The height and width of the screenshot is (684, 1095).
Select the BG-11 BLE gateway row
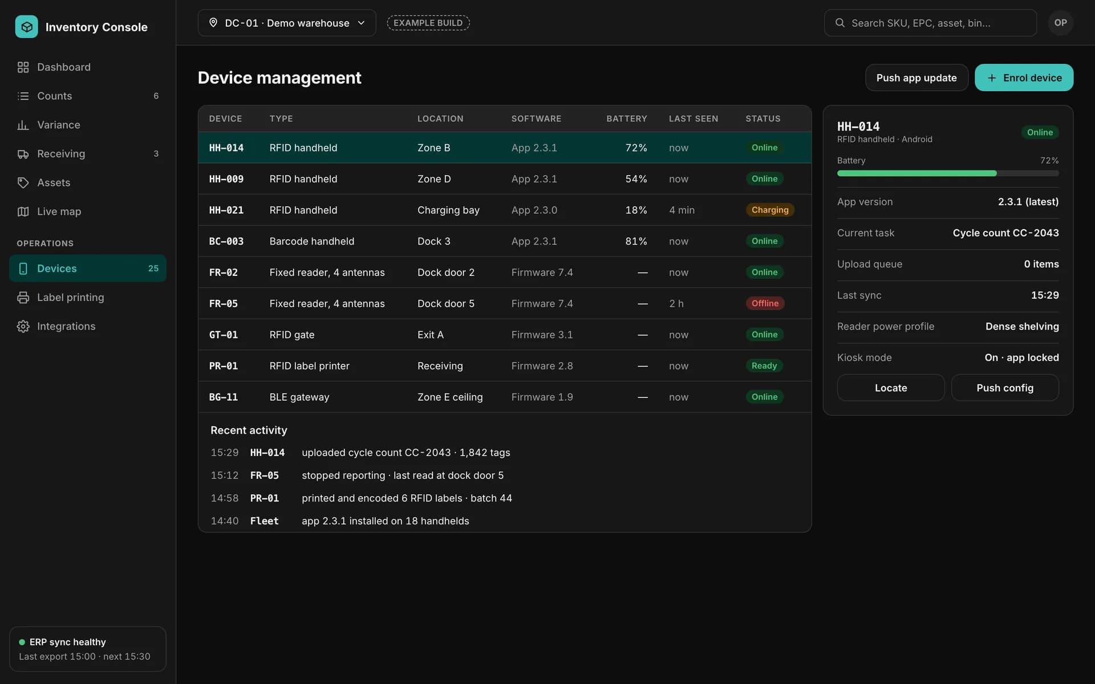click(505, 397)
